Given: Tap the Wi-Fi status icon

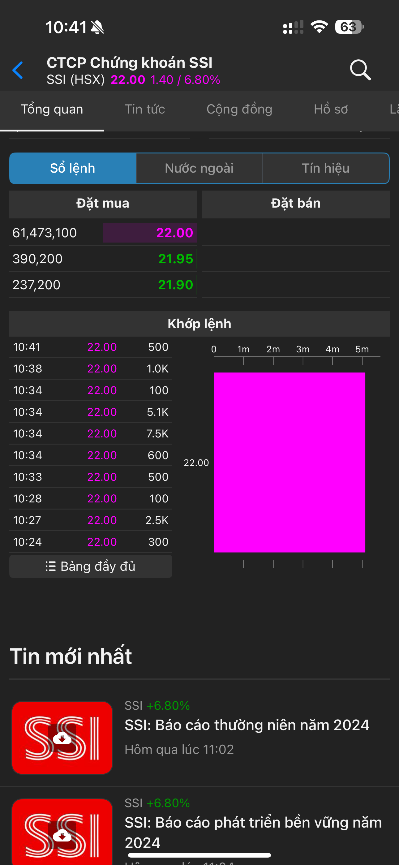Looking at the screenshot, I should point(319,27).
